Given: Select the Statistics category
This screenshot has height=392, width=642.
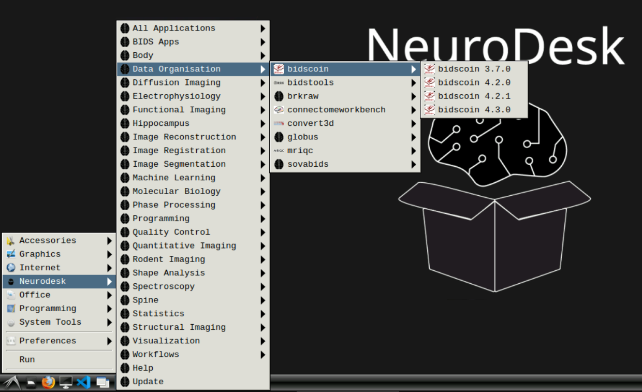Looking at the screenshot, I should (193, 314).
